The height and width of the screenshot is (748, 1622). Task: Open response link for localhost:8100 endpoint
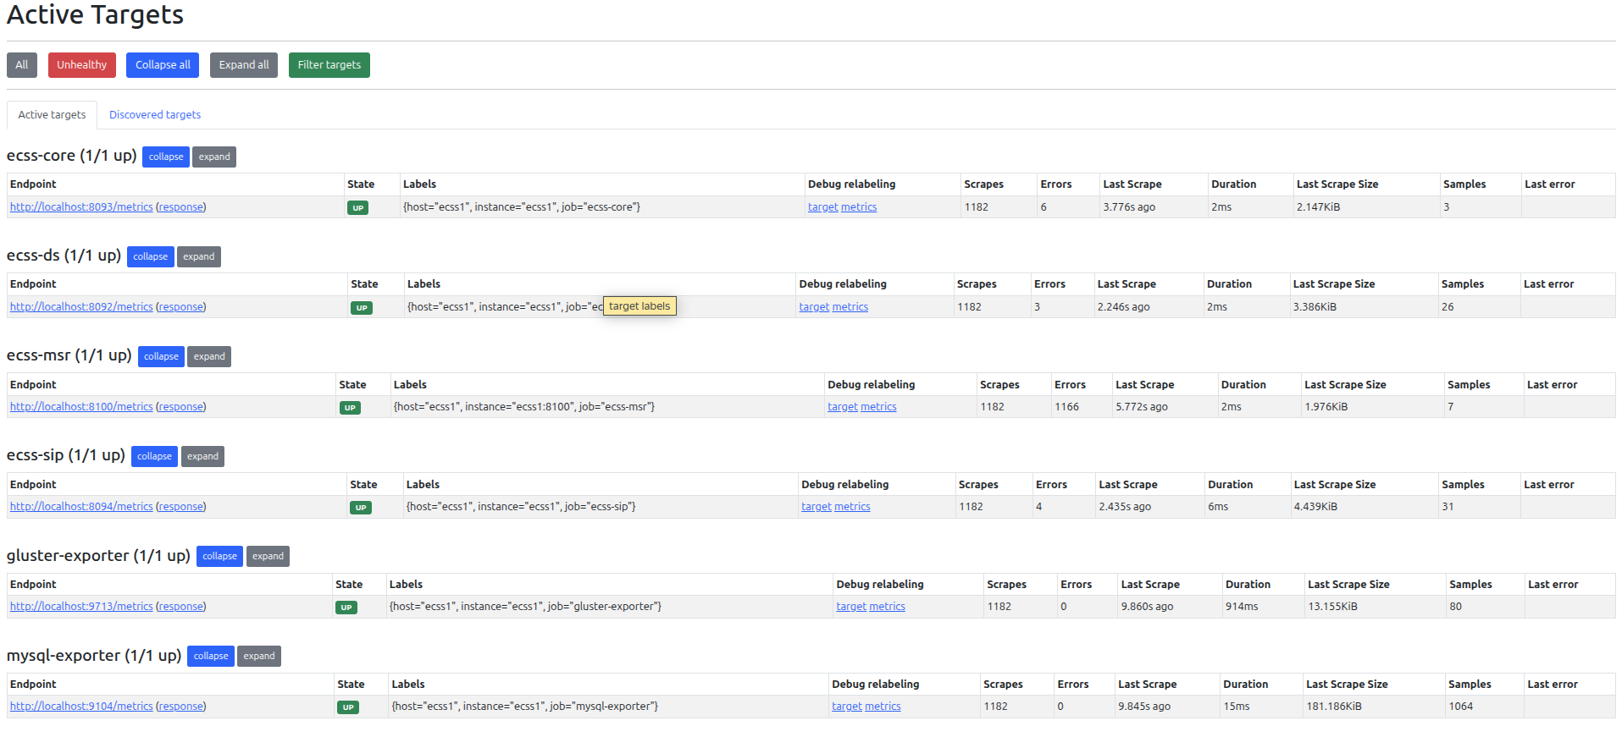pos(181,407)
